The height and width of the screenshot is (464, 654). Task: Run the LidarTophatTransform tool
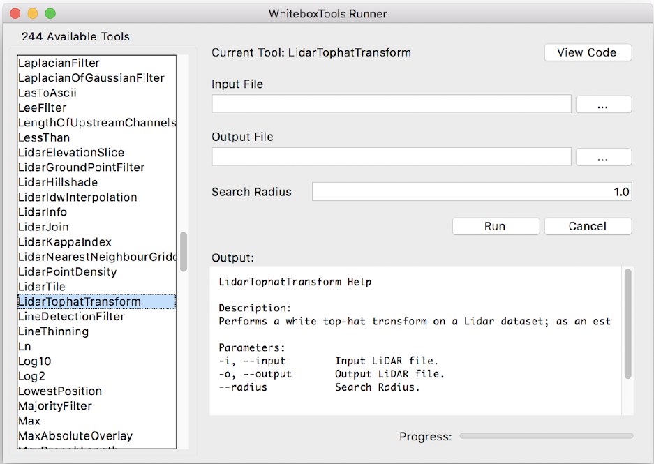coord(496,226)
